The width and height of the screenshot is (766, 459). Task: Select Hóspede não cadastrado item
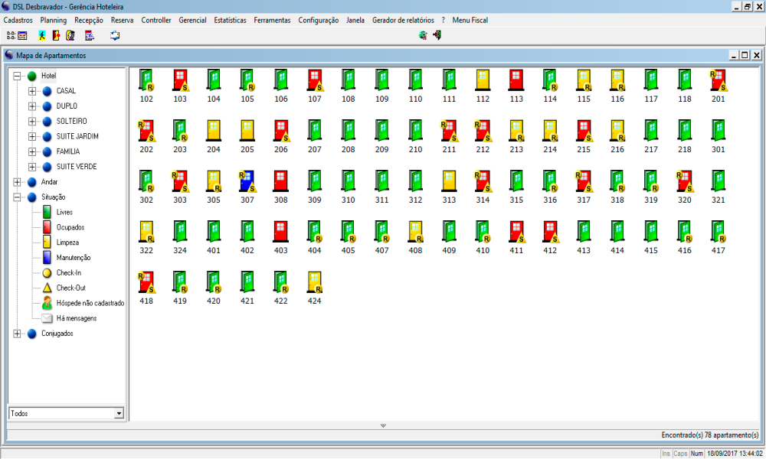point(90,303)
